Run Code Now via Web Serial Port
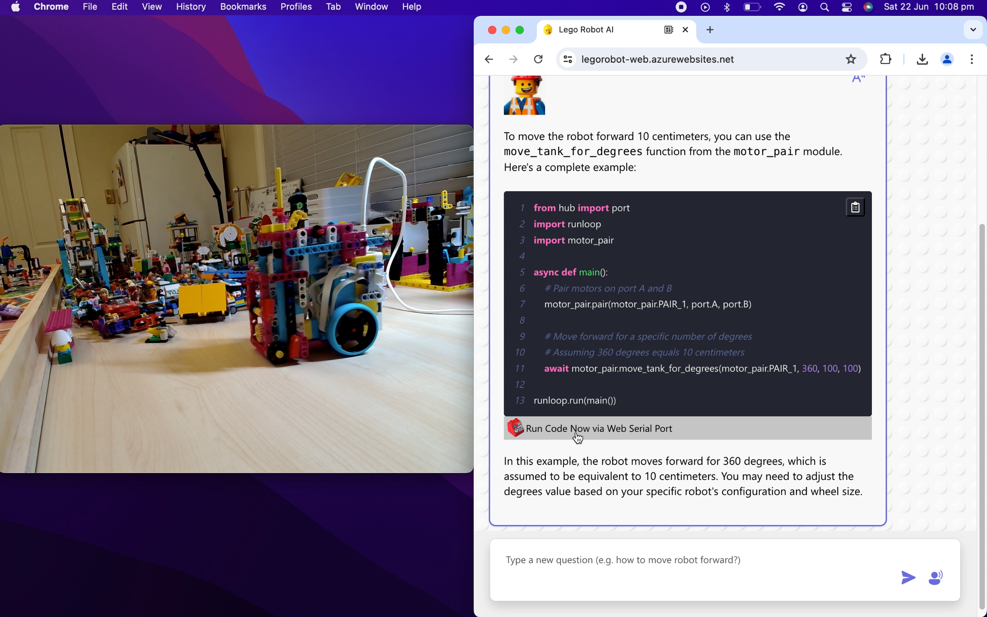Viewport: 987px width, 617px height. (598, 428)
